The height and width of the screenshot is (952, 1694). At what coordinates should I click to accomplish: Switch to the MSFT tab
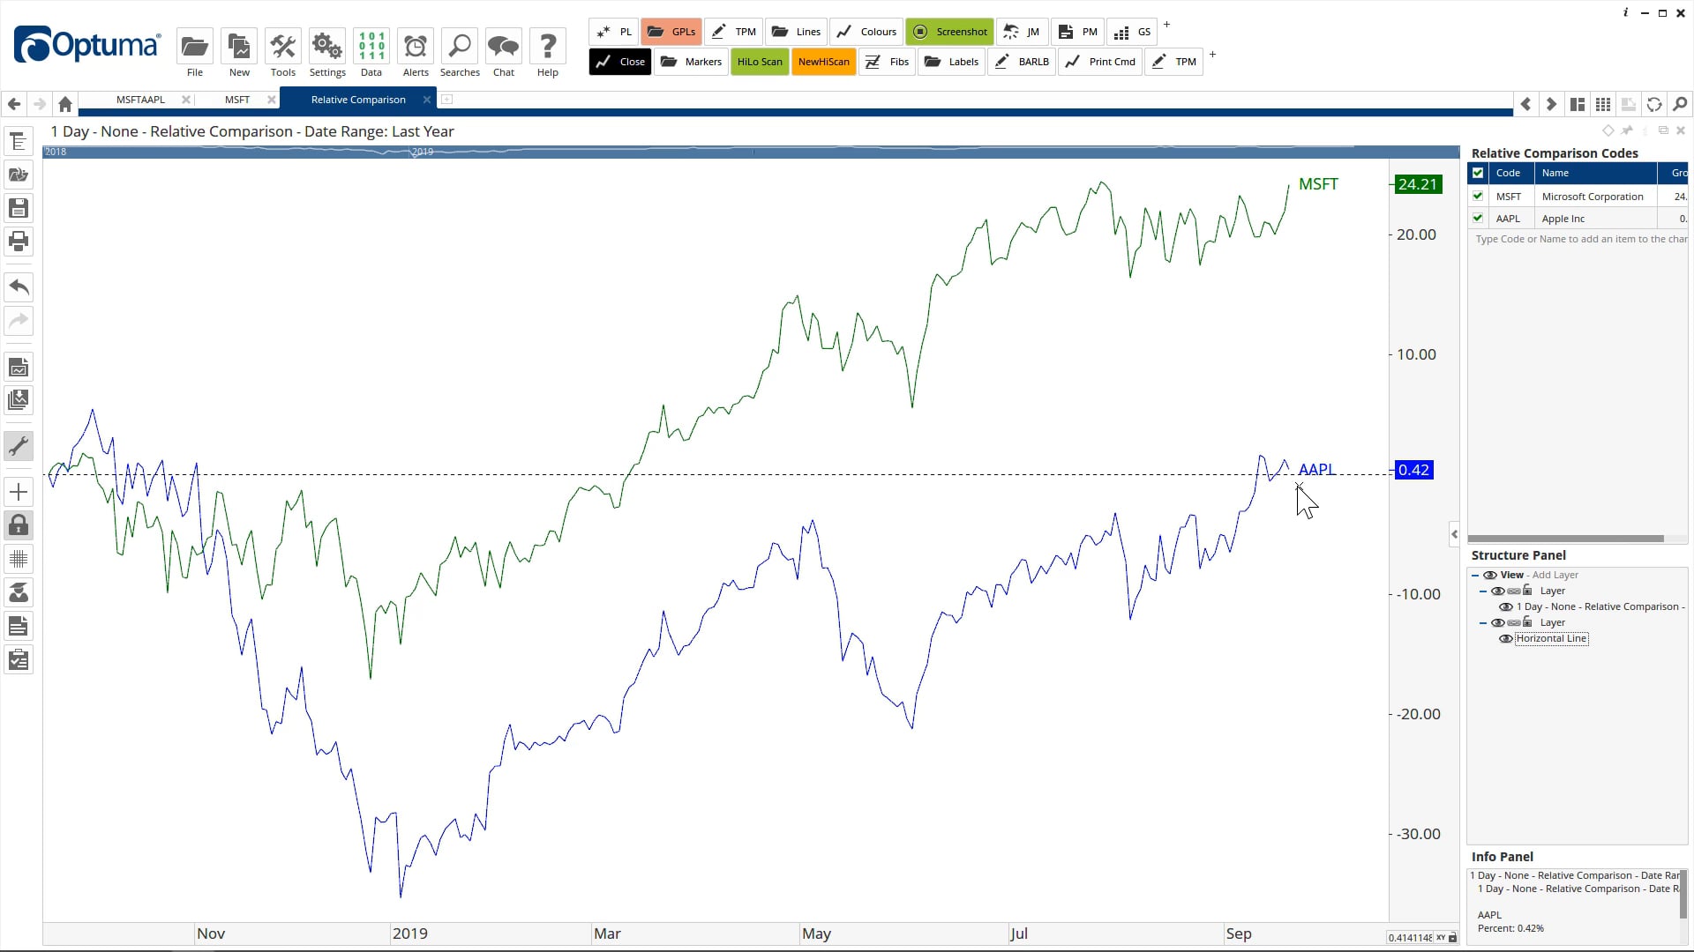tap(237, 100)
